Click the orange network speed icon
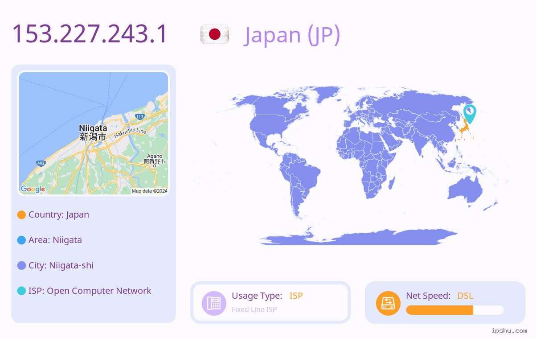 (388, 303)
